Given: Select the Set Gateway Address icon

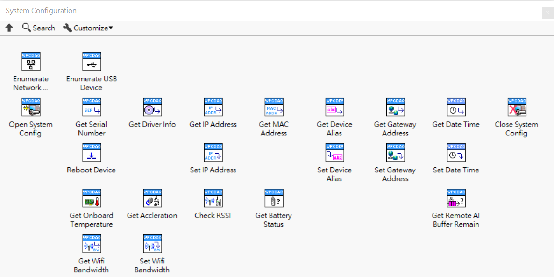Looking at the screenshot, I should coord(395,153).
